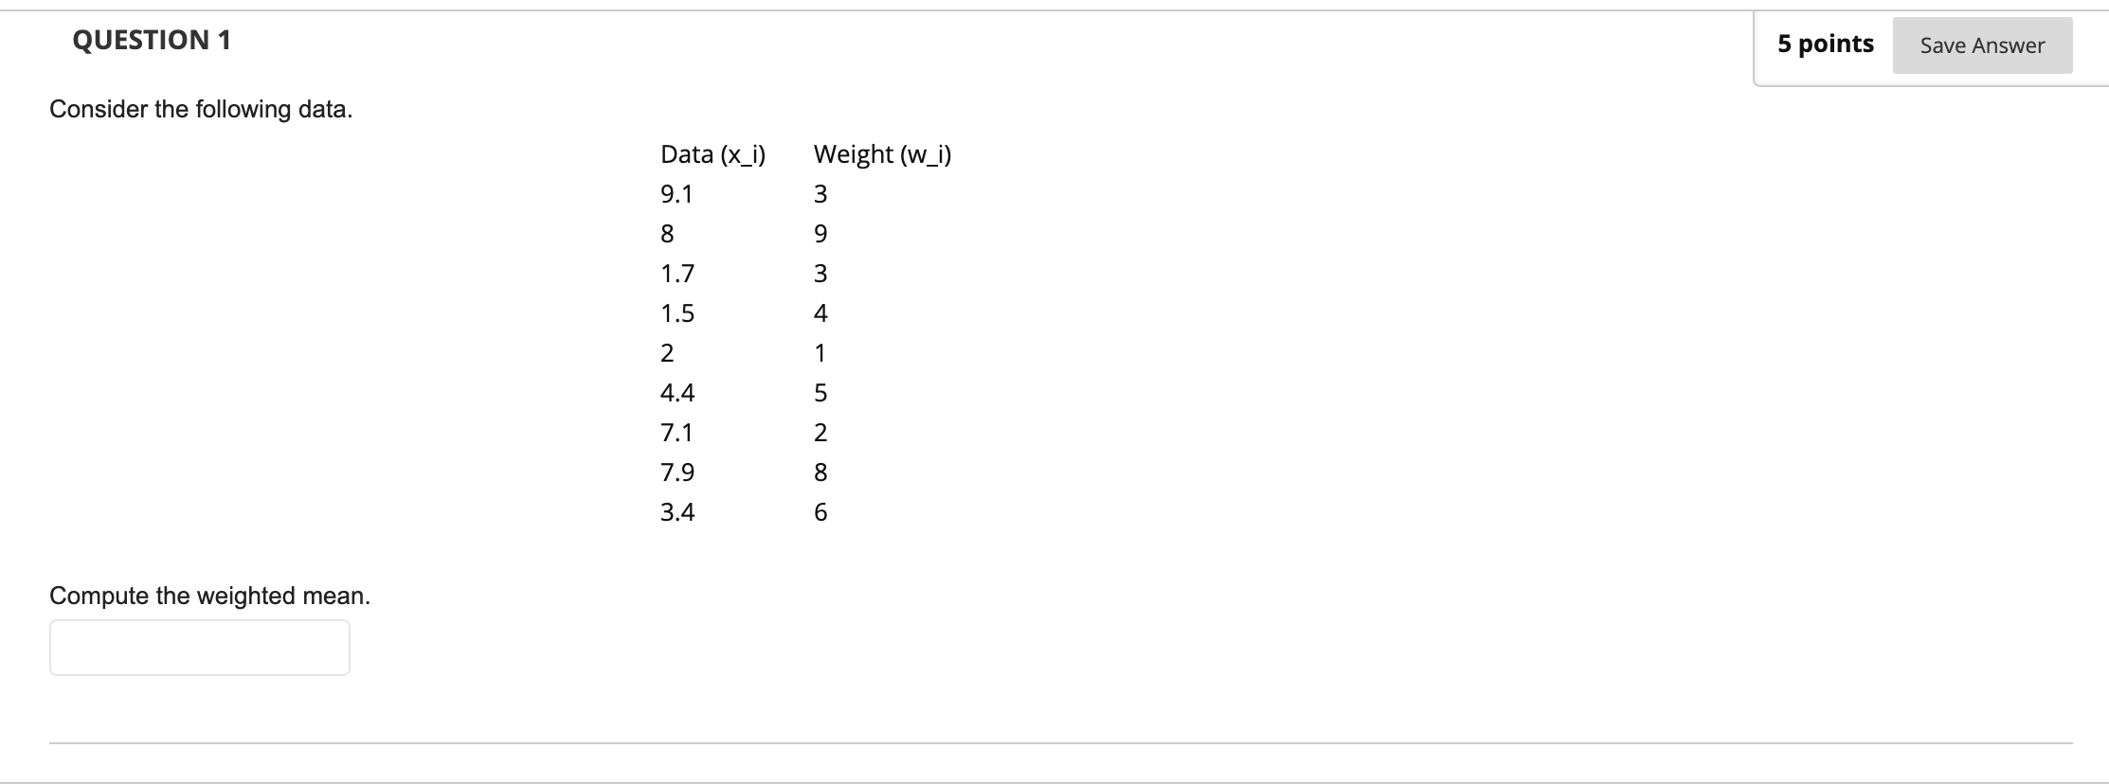Click the Weight (w_i) column header

coord(882,154)
